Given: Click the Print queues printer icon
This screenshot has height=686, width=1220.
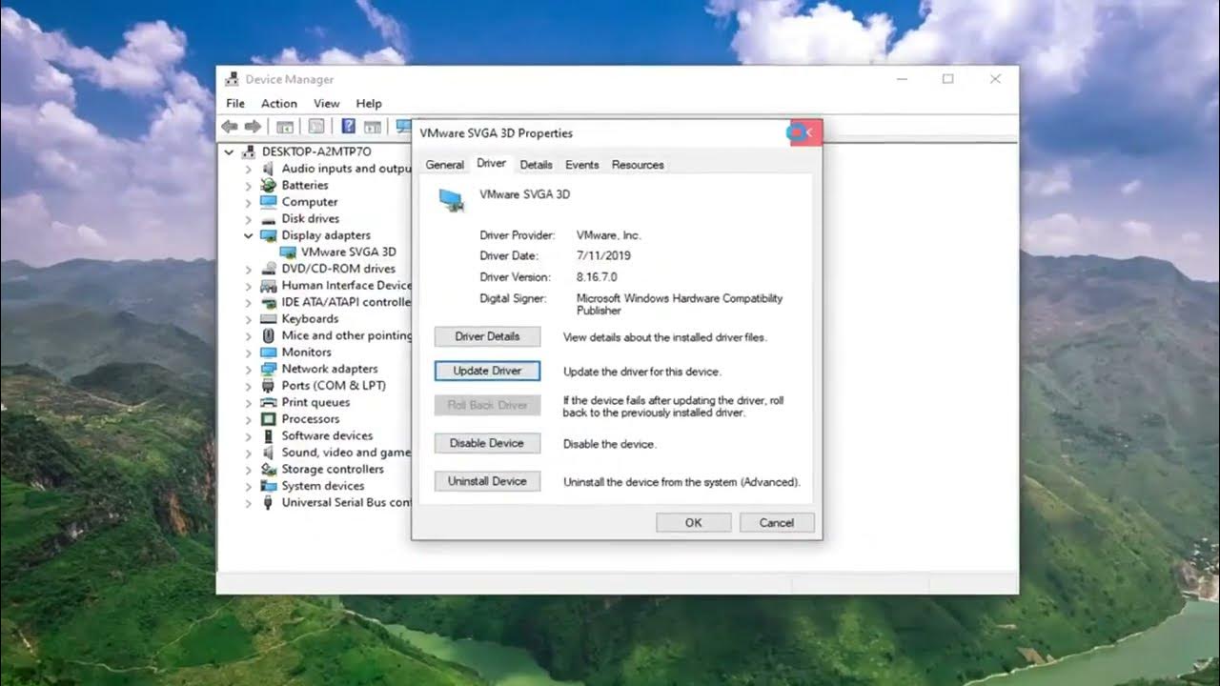Looking at the screenshot, I should click(269, 402).
